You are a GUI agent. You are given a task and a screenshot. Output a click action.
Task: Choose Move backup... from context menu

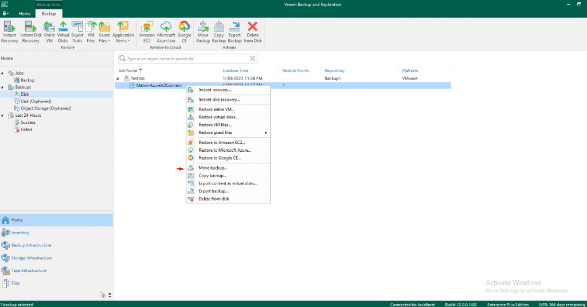tap(213, 168)
